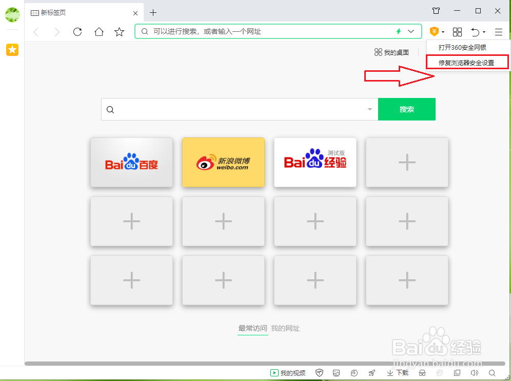Open the Baidu 经验 shortcut tile

[x=315, y=162]
